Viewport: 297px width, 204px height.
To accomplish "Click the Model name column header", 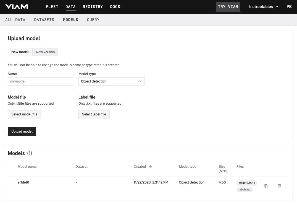I will click(27, 167).
